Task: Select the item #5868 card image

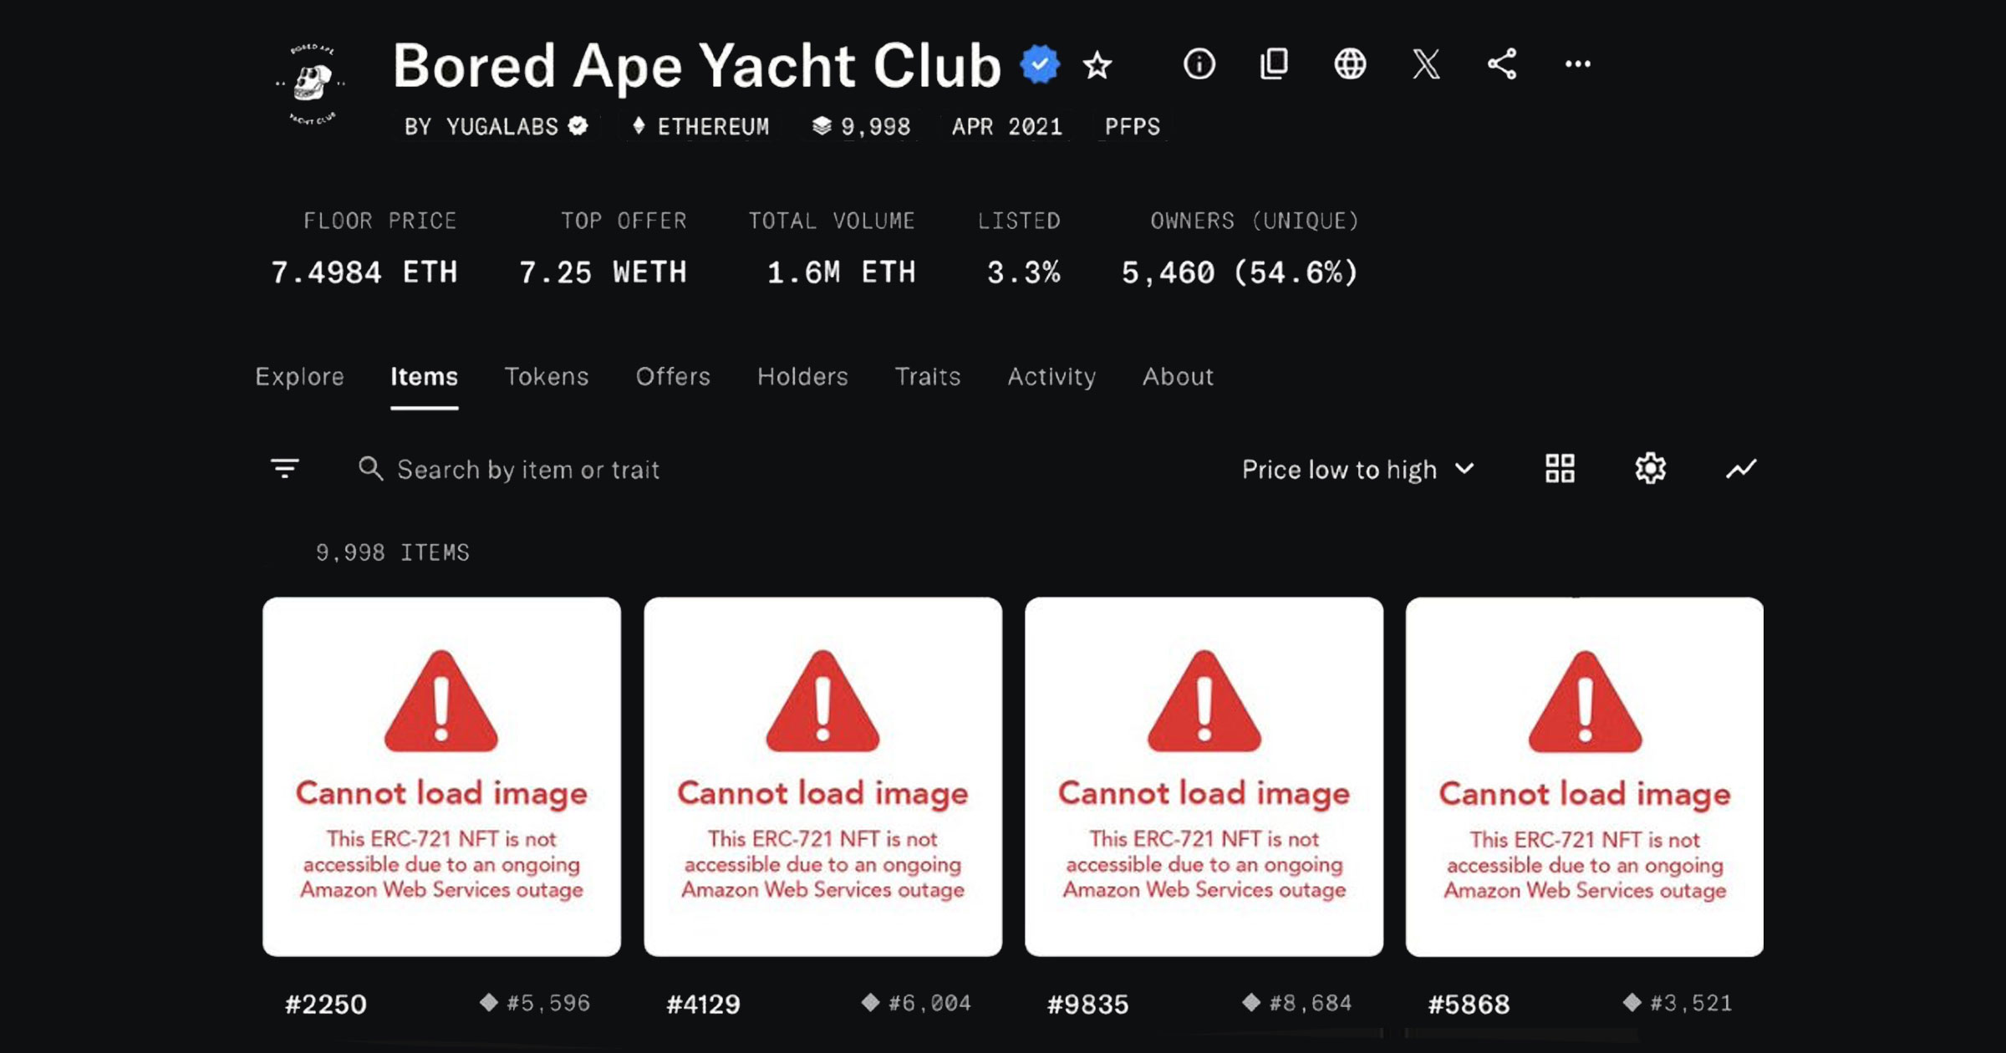Action: tap(1585, 776)
